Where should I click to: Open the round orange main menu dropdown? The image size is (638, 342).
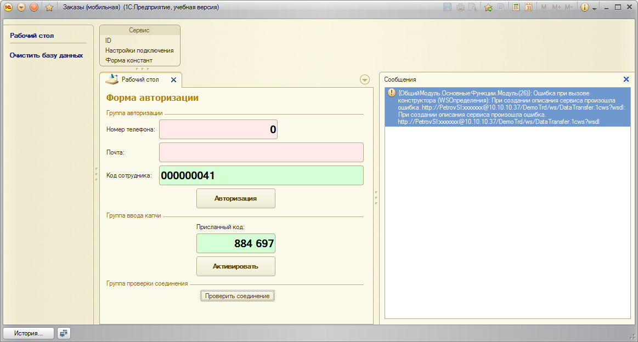[x=21, y=7]
